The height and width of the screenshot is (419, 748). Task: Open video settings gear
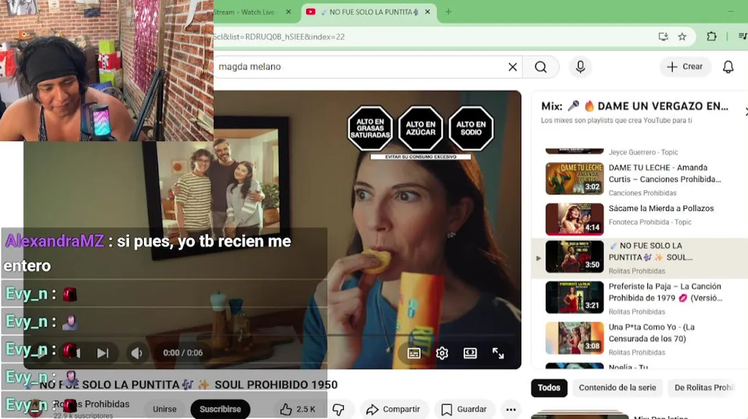[x=442, y=353]
